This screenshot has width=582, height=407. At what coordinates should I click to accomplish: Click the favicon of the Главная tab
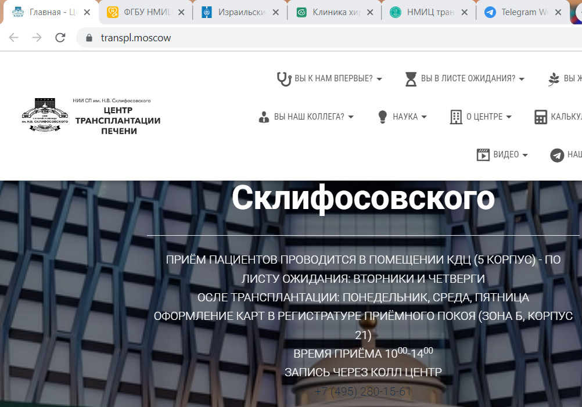coord(18,12)
